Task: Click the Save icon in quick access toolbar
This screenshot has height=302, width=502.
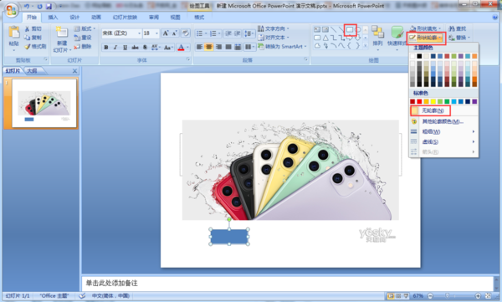Action: 49,7
